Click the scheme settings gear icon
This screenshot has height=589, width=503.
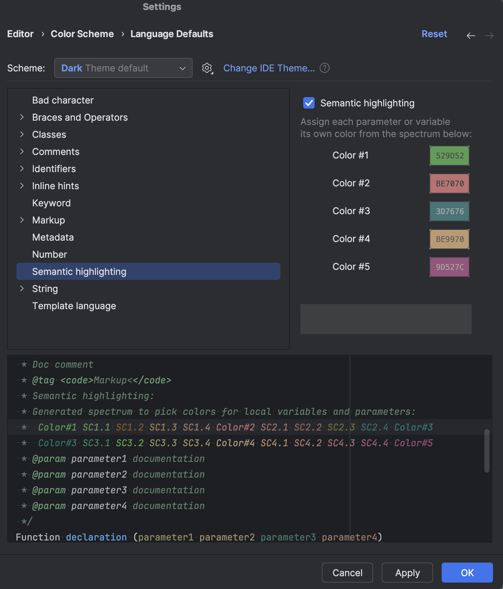(207, 68)
